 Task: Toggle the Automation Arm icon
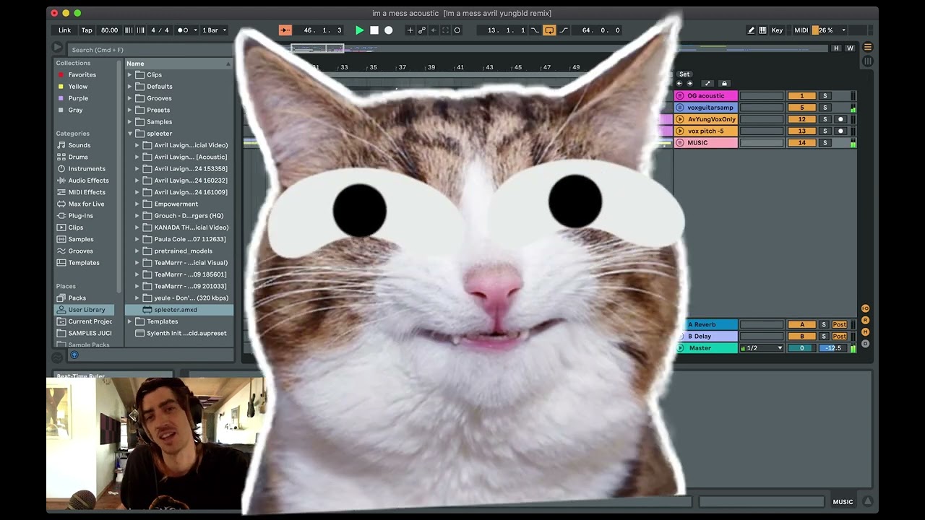pos(421,30)
